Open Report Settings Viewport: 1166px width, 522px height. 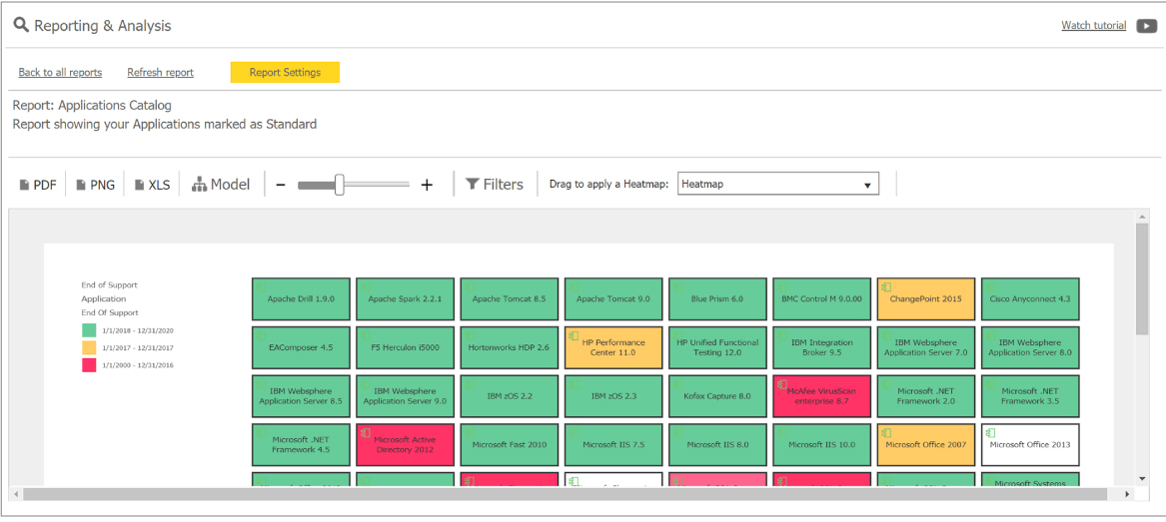[x=285, y=72]
